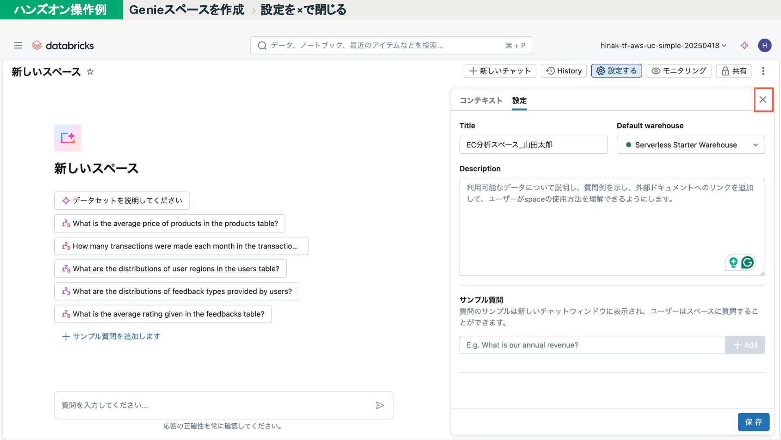Image resolution: width=781 pixels, height=440 pixels.
Task: Open the hamburger navigation menu
Action: [x=18, y=46]
